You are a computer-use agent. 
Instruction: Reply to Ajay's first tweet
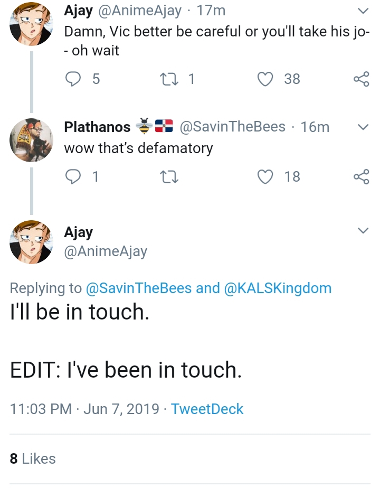click(73, 79)
